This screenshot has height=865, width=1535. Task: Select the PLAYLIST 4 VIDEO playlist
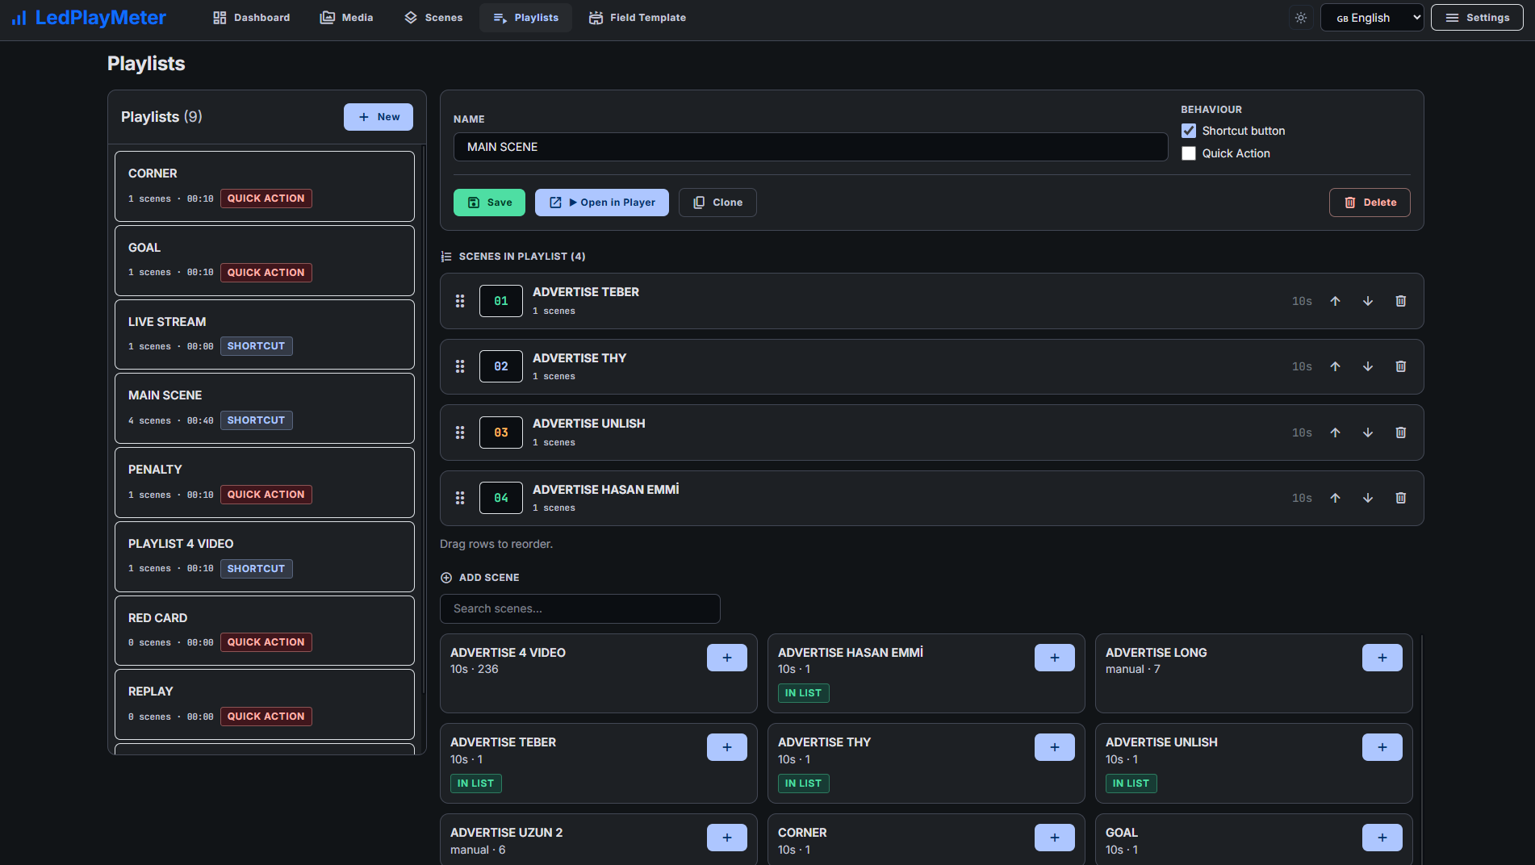pos(265,557)
